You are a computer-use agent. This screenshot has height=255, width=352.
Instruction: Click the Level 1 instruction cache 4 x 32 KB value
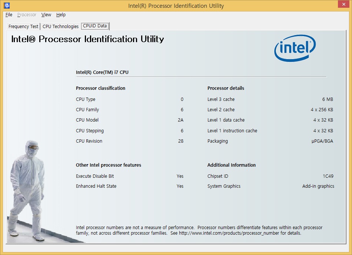coord(323,131)
